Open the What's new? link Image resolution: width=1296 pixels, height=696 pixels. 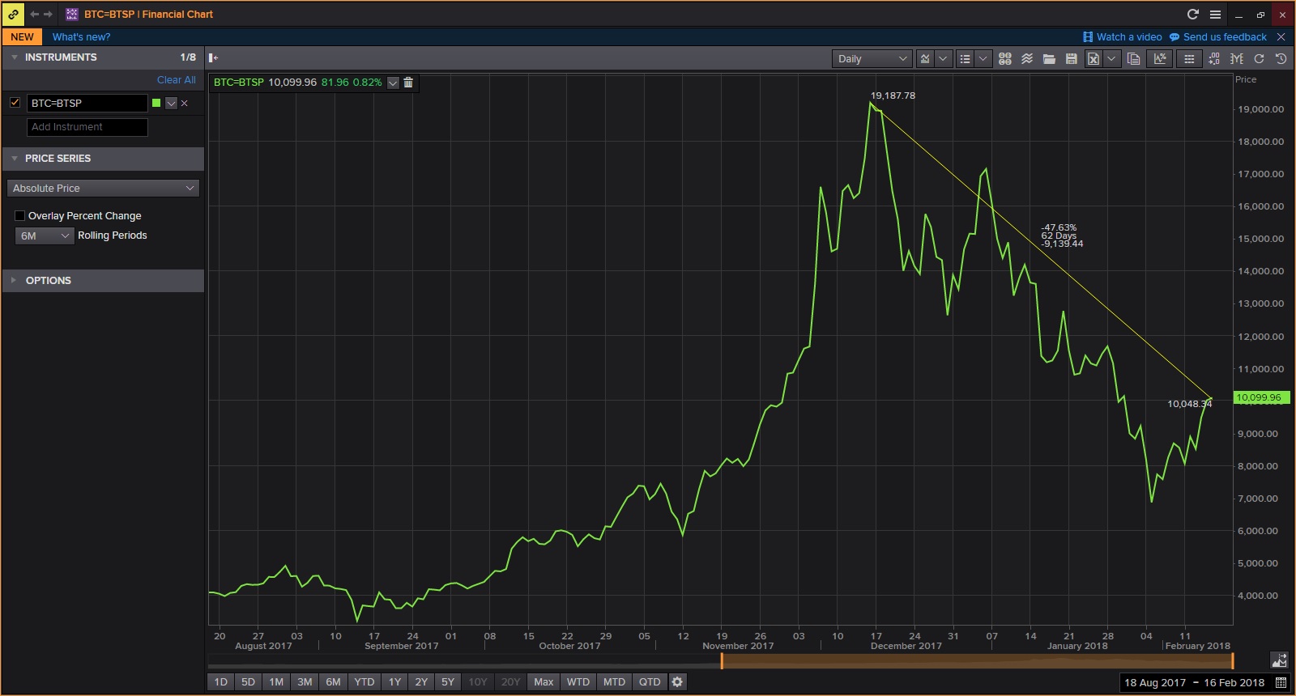pos(81,37)
